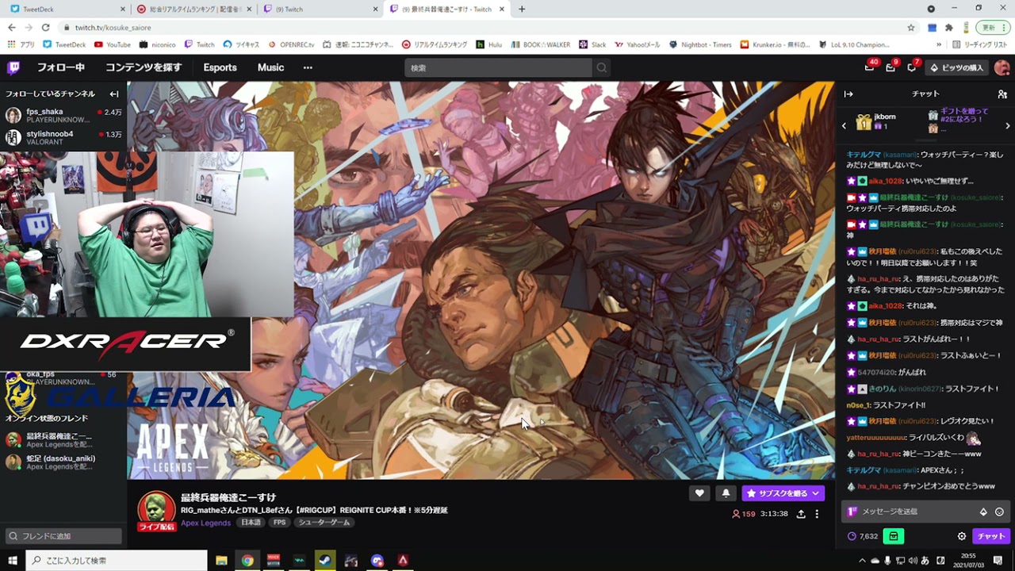Click the Twitch 検索 search field
1015x571 pixels.
coord(498,67)
